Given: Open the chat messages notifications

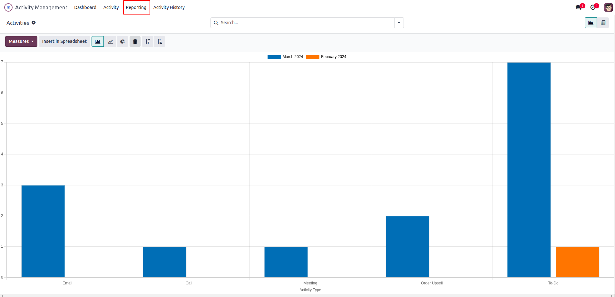Looking at the screenshot, I should [579, 7].
